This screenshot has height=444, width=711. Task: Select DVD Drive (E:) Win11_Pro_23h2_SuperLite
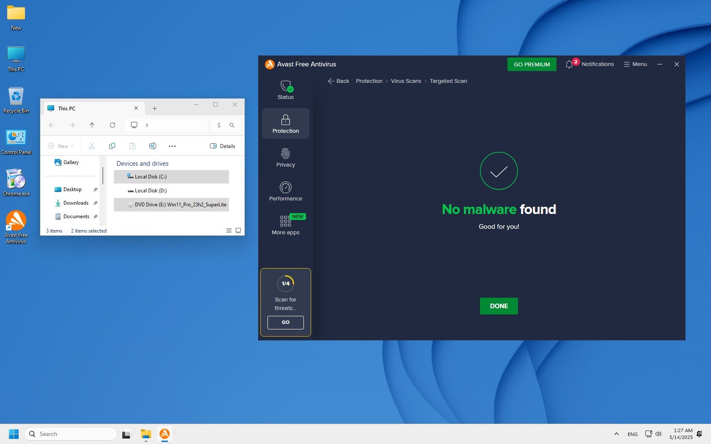(x=171, y=205)
